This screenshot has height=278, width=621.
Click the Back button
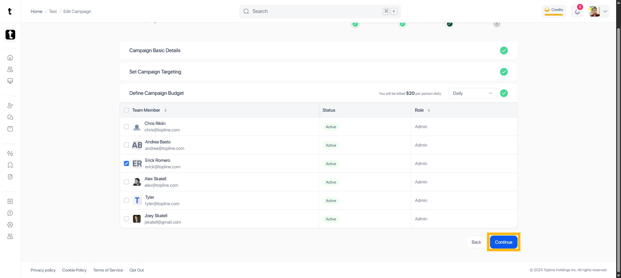[x=476, y=242]
